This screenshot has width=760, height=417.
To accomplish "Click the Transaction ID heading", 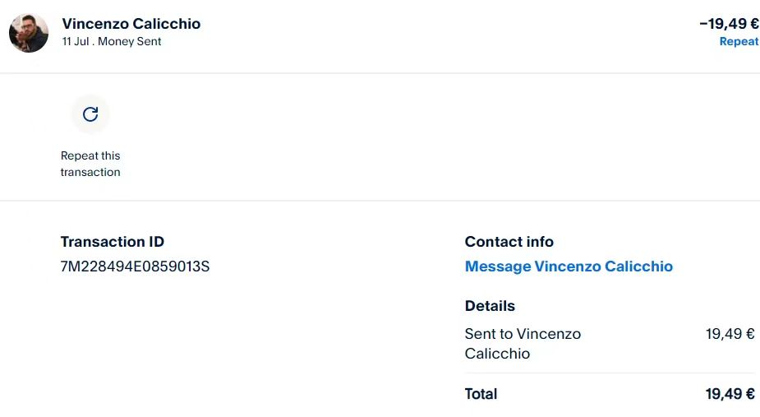I will tap(113, 242).
